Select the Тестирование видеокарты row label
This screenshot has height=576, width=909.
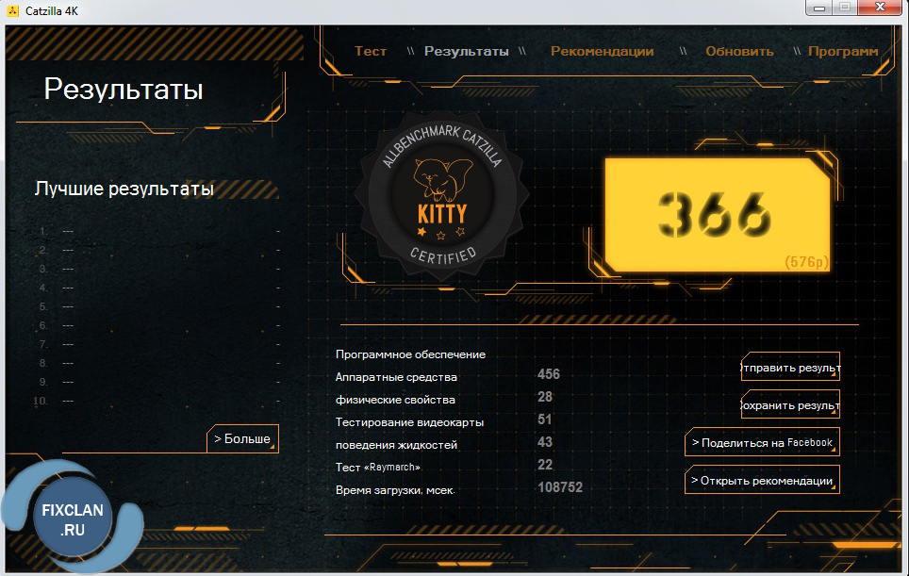click(x=409, y=422)
